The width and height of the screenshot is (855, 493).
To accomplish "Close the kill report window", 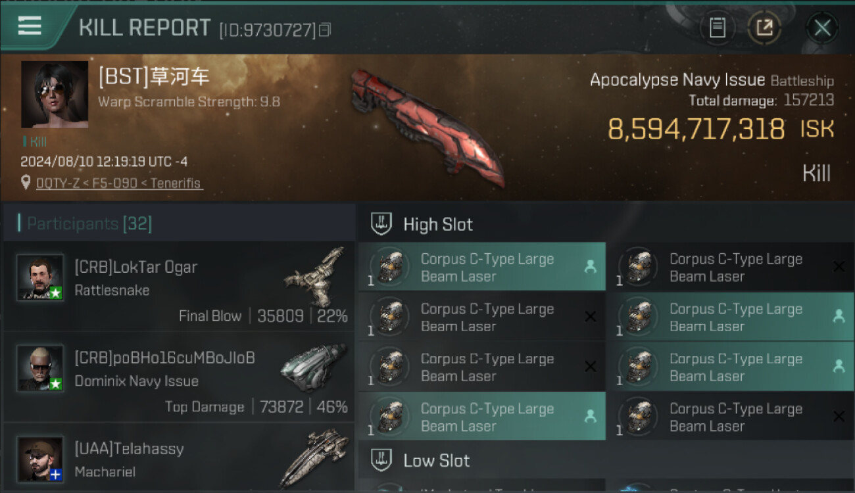I will 822,28.
